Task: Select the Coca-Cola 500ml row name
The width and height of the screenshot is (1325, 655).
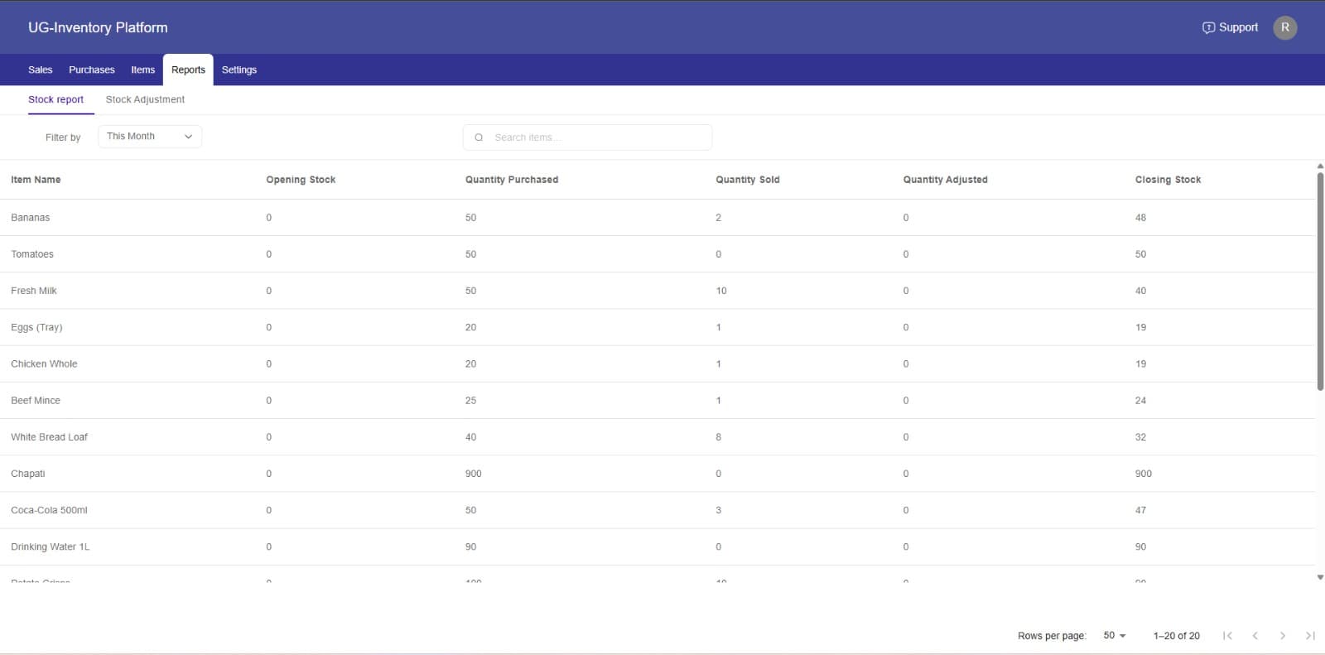Action: (49, 510)
